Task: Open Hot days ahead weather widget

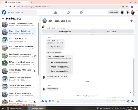Action: coord(104,108)
